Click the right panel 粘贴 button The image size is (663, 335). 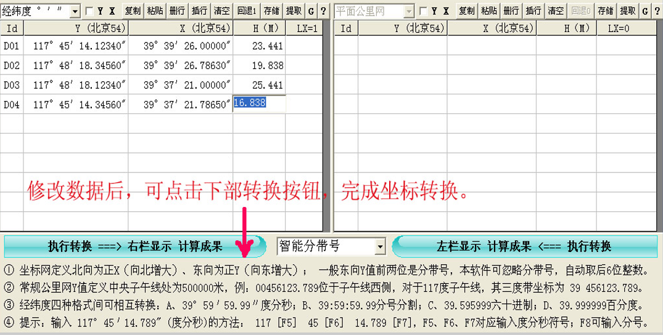click(489, 11)
